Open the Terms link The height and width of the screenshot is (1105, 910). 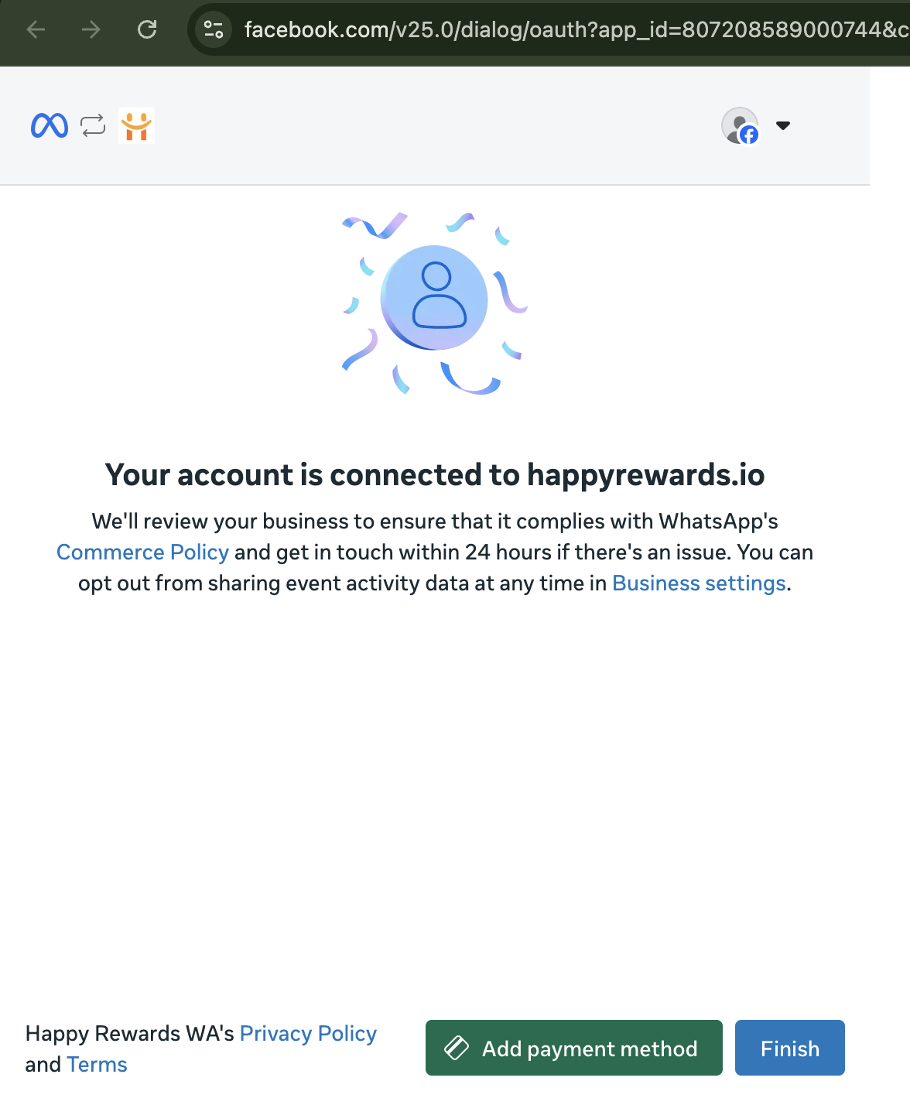click(x=97, y=1065)
